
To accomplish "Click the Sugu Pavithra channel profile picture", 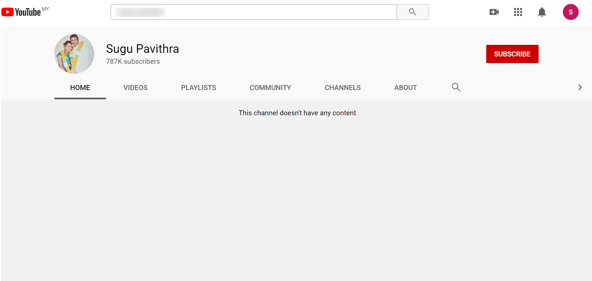I will (74, 54).
